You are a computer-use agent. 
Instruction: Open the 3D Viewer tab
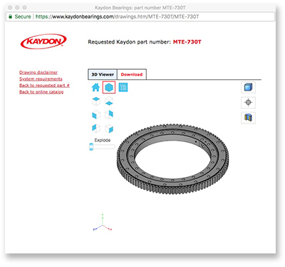click(103, 74)
